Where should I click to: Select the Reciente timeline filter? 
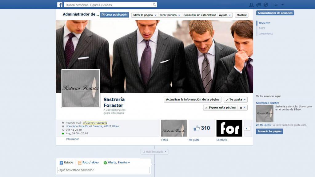[265, 23]
